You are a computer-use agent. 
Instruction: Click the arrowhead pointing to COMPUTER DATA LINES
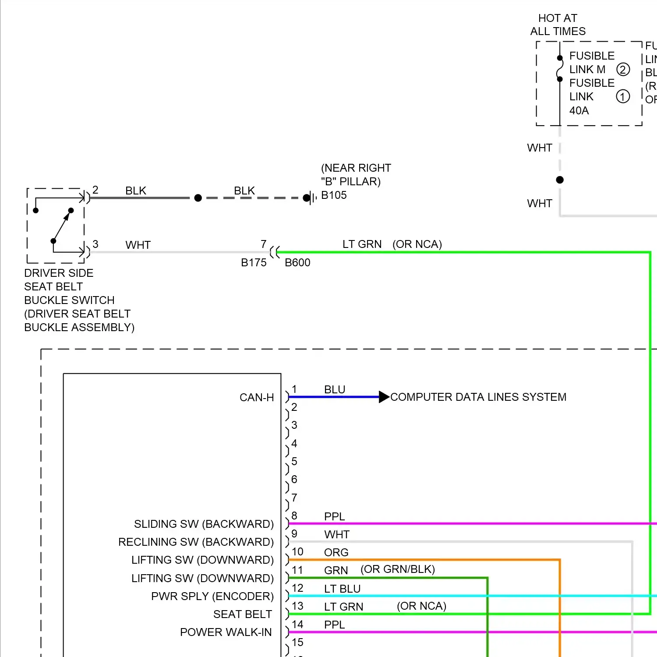(384, 397)
